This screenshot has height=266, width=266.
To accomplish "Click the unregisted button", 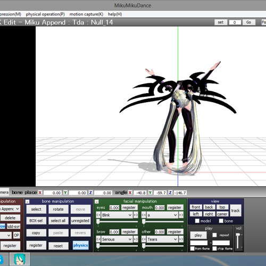I will pyautogui.click(x=80, y=221).
